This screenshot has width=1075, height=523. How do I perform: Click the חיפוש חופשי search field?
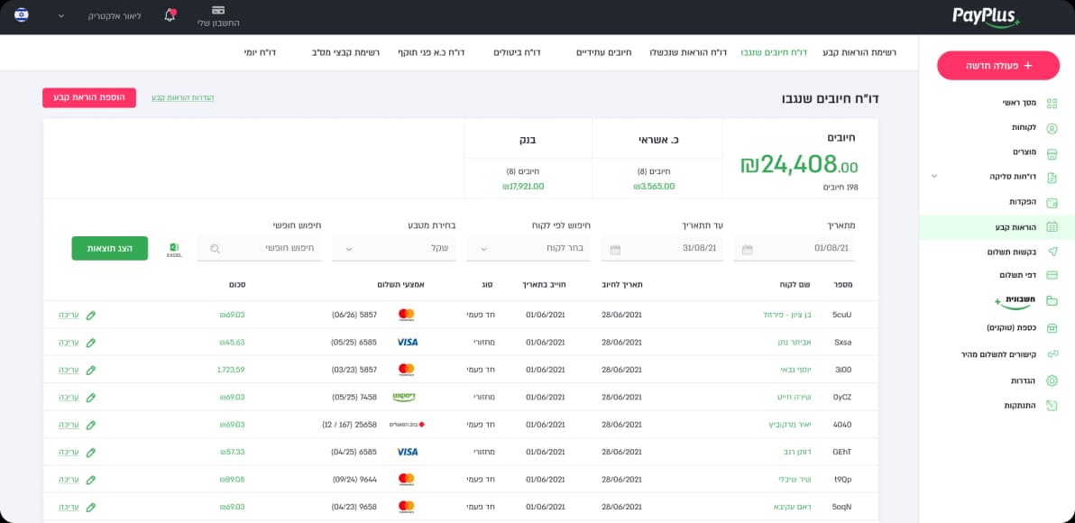pos(259,248)
